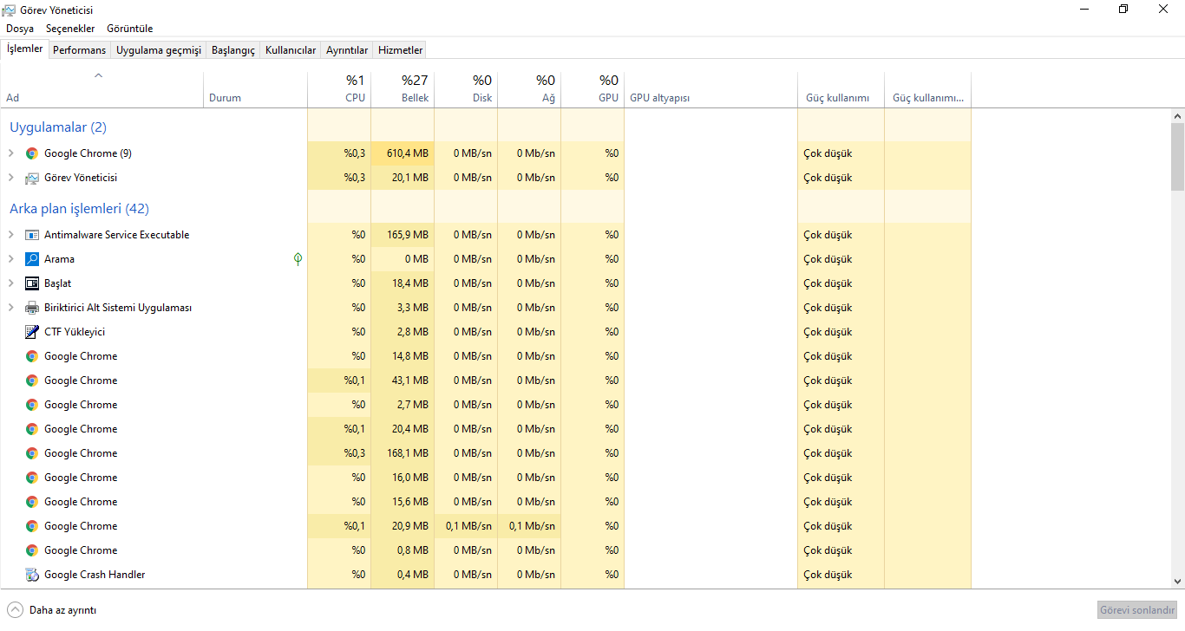Click the scrollbar down arrow
1185x631 pixels.
click(1177, 582)
